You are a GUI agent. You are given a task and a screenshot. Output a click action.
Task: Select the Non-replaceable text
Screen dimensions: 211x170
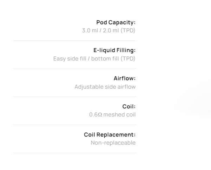[113, 143]
